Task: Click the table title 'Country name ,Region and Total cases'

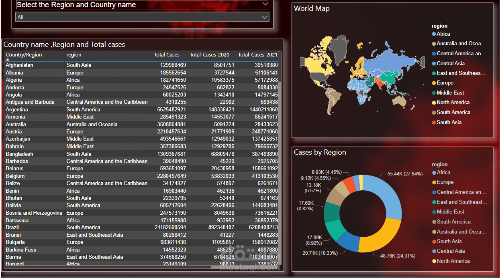Action: click(64, 44)
